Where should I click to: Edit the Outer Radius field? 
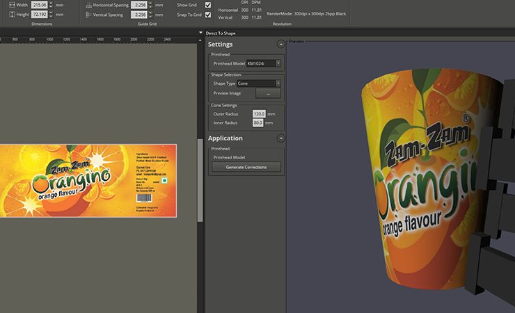[x=259, y=114]
